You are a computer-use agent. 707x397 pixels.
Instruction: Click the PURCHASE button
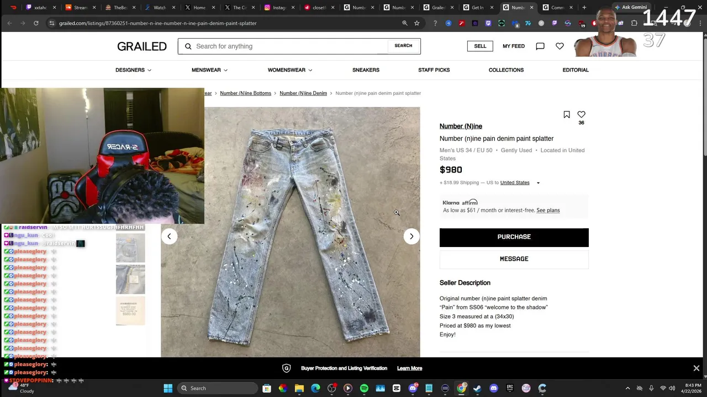tap(514, 237)
